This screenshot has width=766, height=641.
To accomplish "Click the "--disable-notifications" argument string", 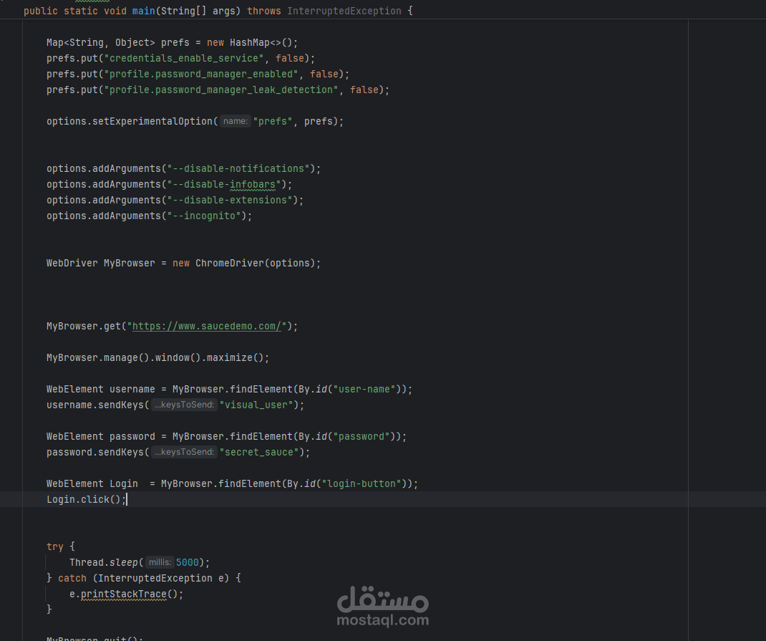I will coord(238,168).
